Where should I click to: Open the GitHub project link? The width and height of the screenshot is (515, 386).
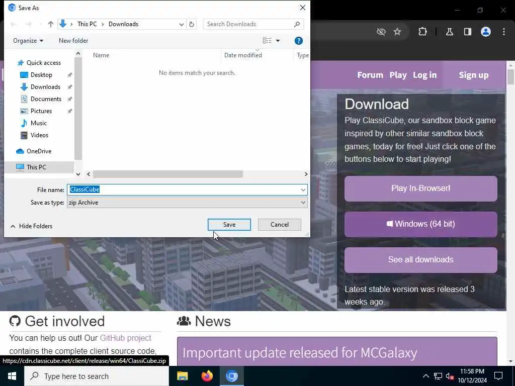[125, 338]
